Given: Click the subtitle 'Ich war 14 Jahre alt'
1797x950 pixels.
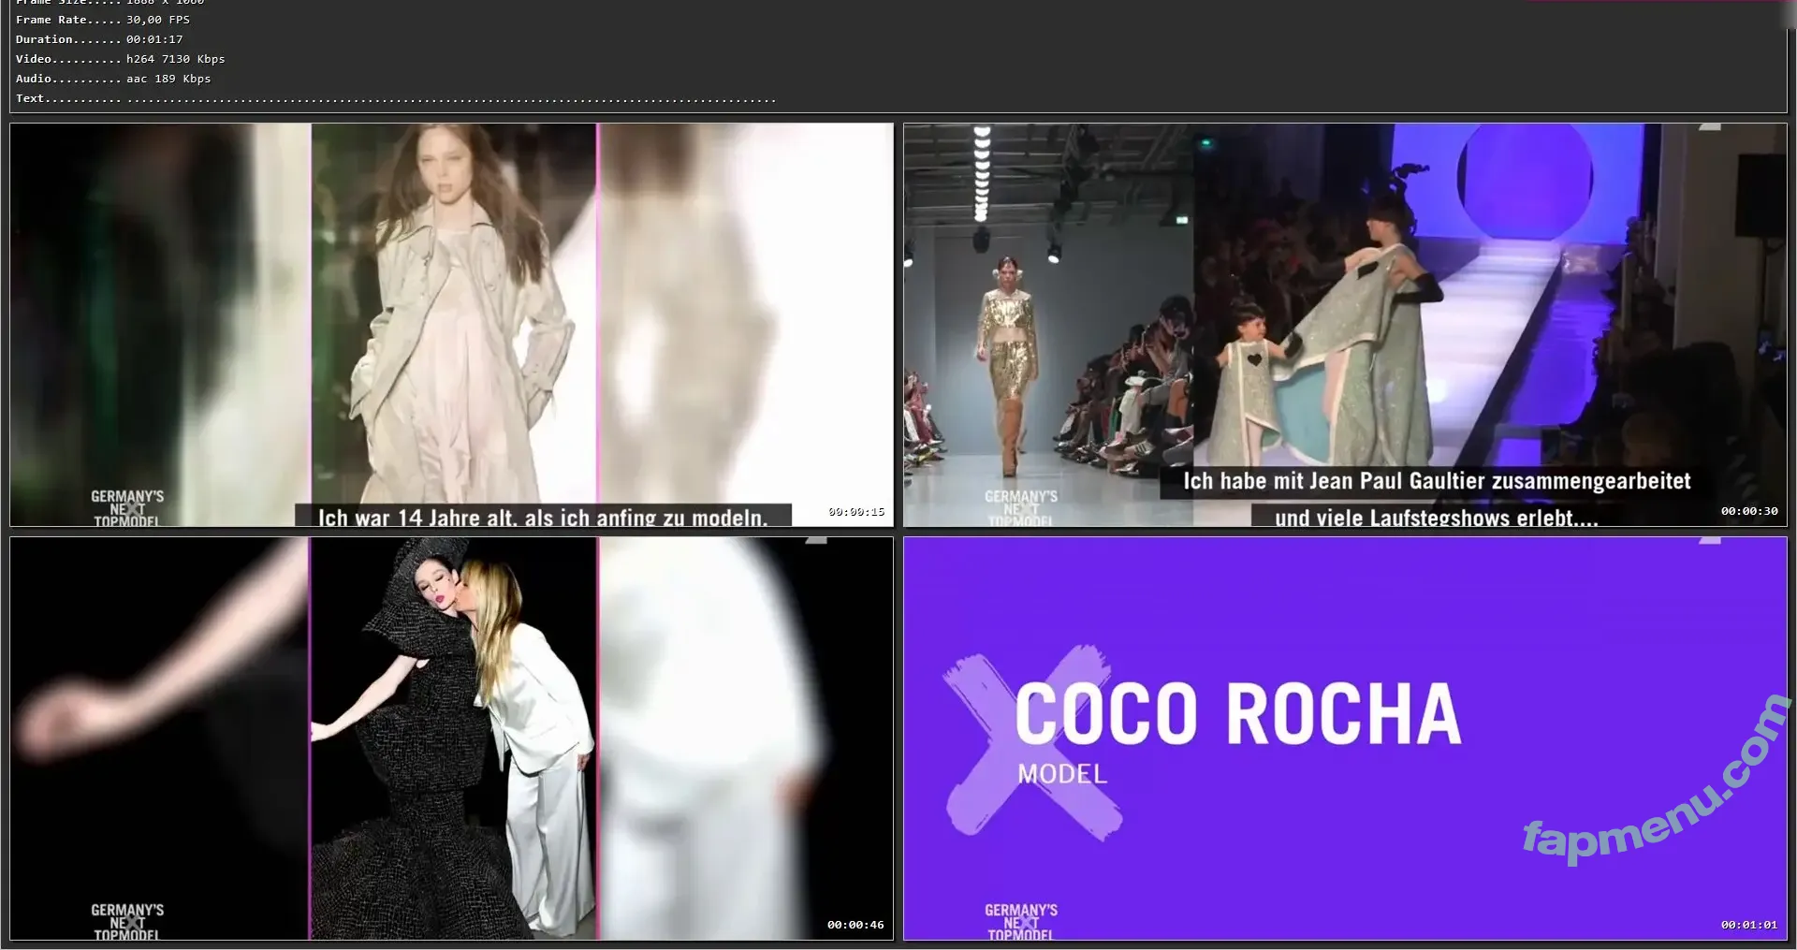Looking at the screenshot, I should [x=543, y=517].
